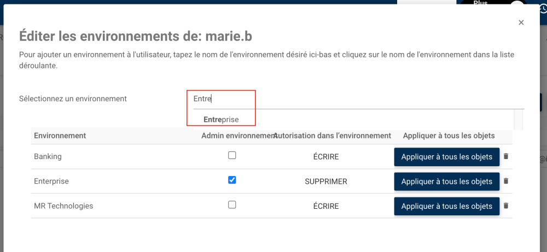Focus the environment search input field
This screenshot has height=252, width=547.
click(356, 99)
